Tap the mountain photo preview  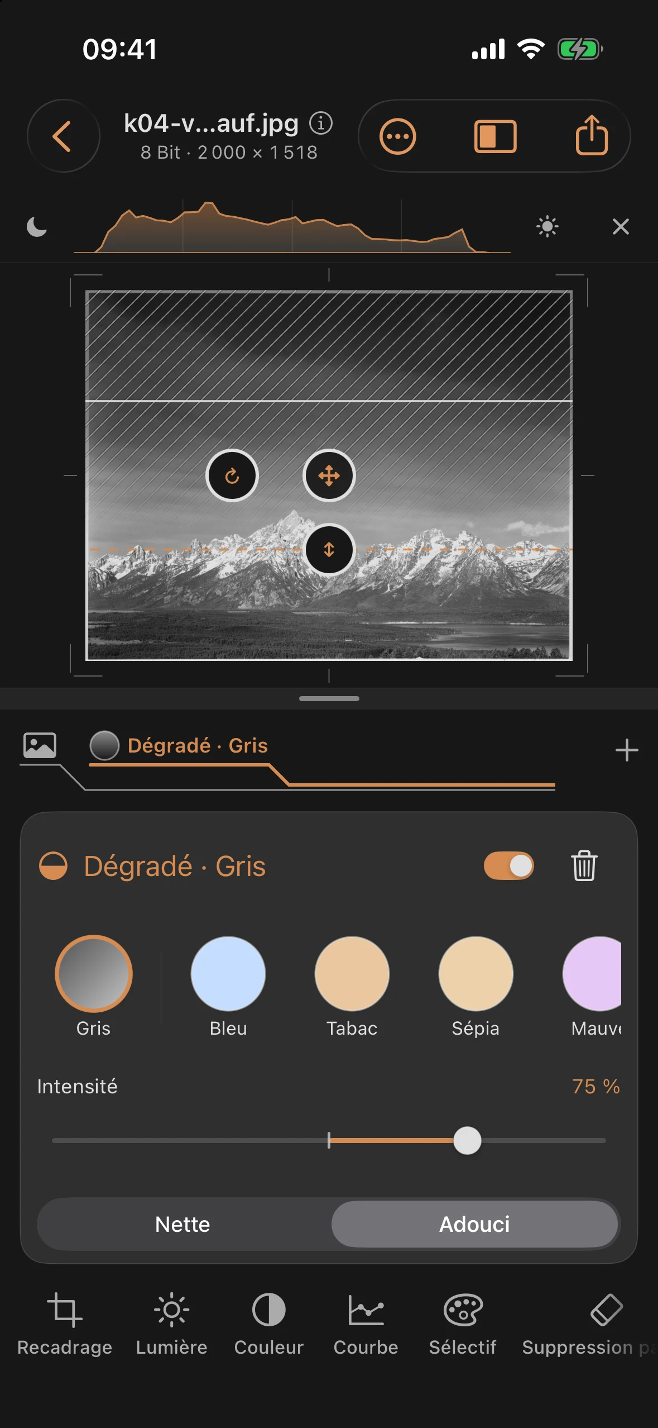tap(329, 475)
